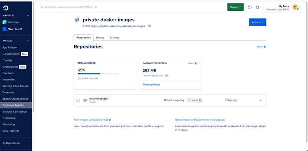
Task: Collapse the Manage section
Action: click(x=28, y=41)
